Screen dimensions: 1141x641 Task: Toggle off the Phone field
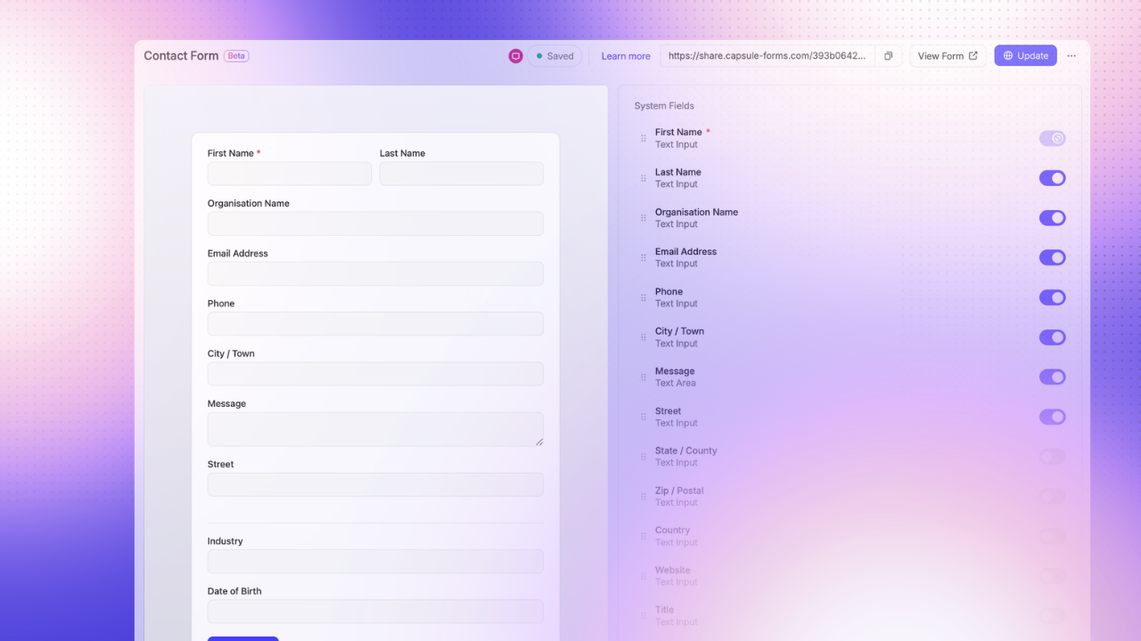[x=1052, y=297]
